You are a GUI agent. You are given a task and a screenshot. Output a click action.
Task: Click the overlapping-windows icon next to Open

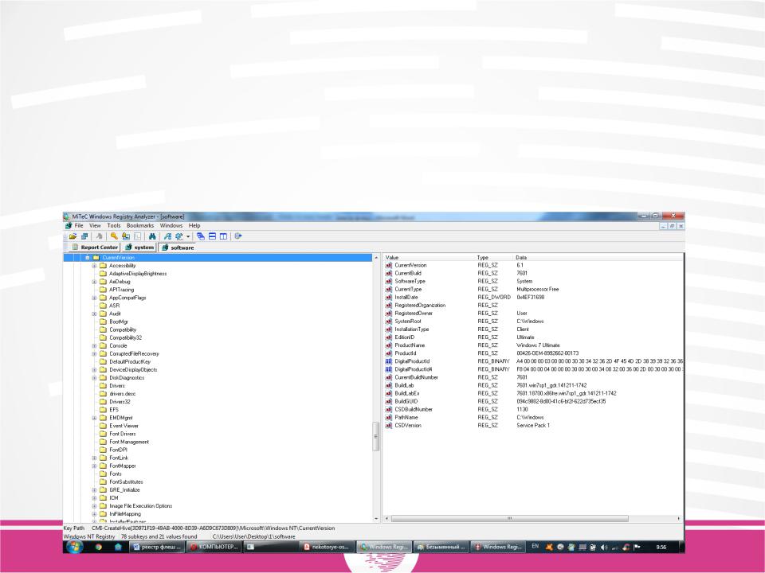[84, 236]
